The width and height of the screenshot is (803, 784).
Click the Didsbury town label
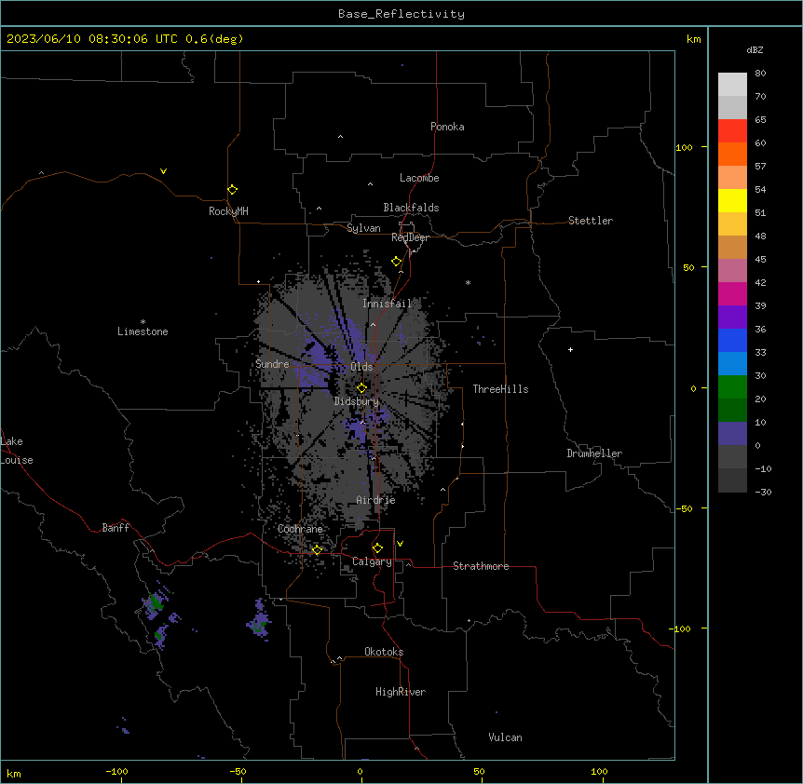click(x=357, y=401)
